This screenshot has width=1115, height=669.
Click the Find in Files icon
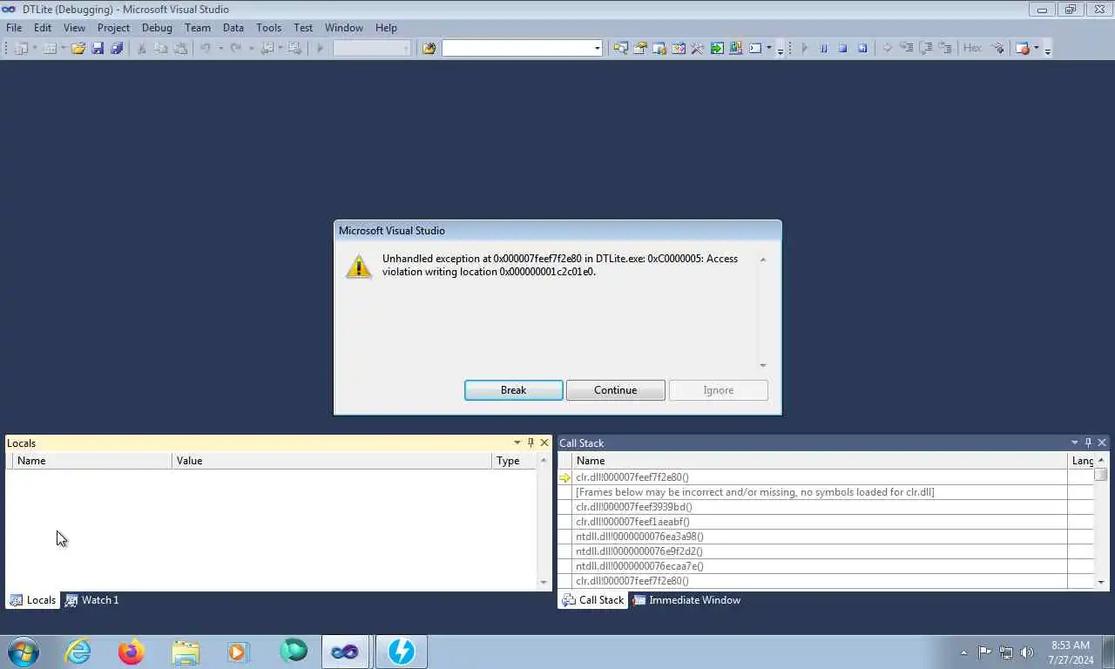click(x=429, y=48)
